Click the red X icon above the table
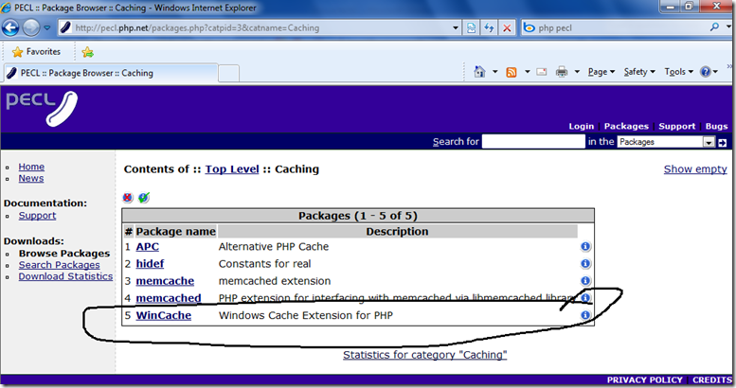The height and width of the screenshot is (388, 736). pos(128,198)
